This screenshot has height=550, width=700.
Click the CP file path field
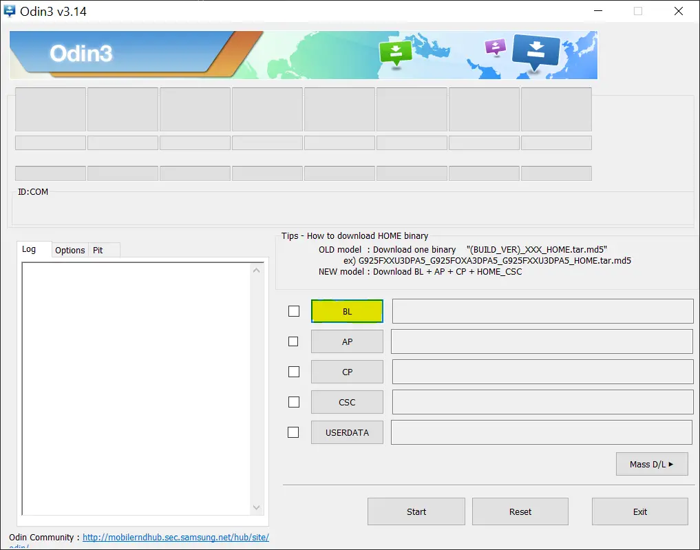(542, 372)
